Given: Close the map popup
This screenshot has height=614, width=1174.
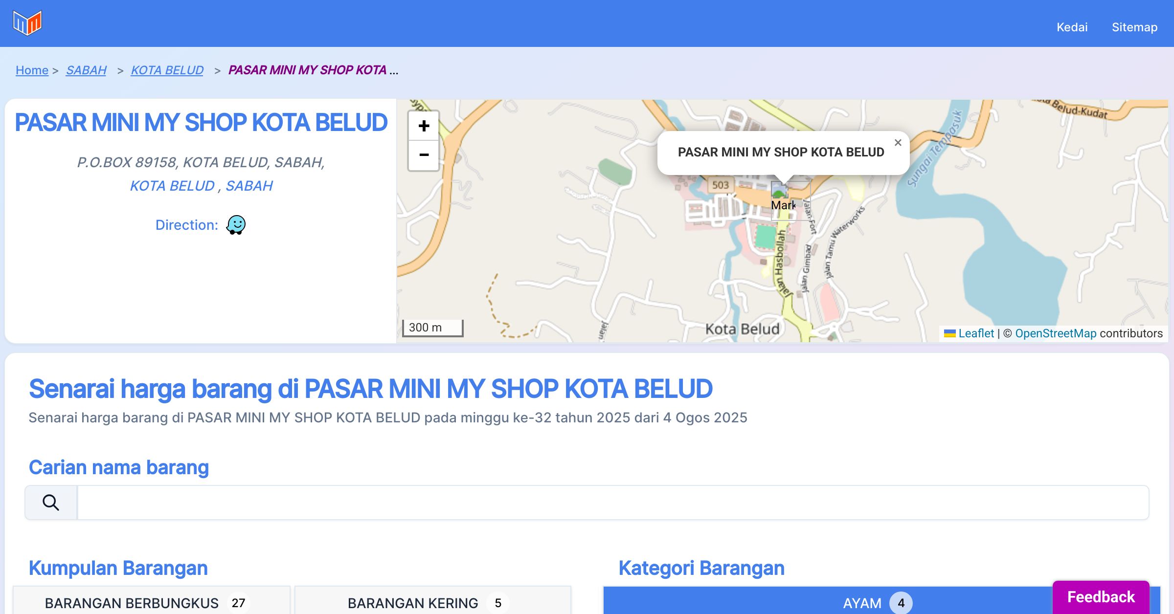Looking at the screenshot, I should coord(898,143).
